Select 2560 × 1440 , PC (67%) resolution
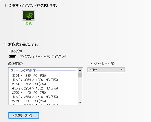151x122 pixels. click(x=29, y=93)
